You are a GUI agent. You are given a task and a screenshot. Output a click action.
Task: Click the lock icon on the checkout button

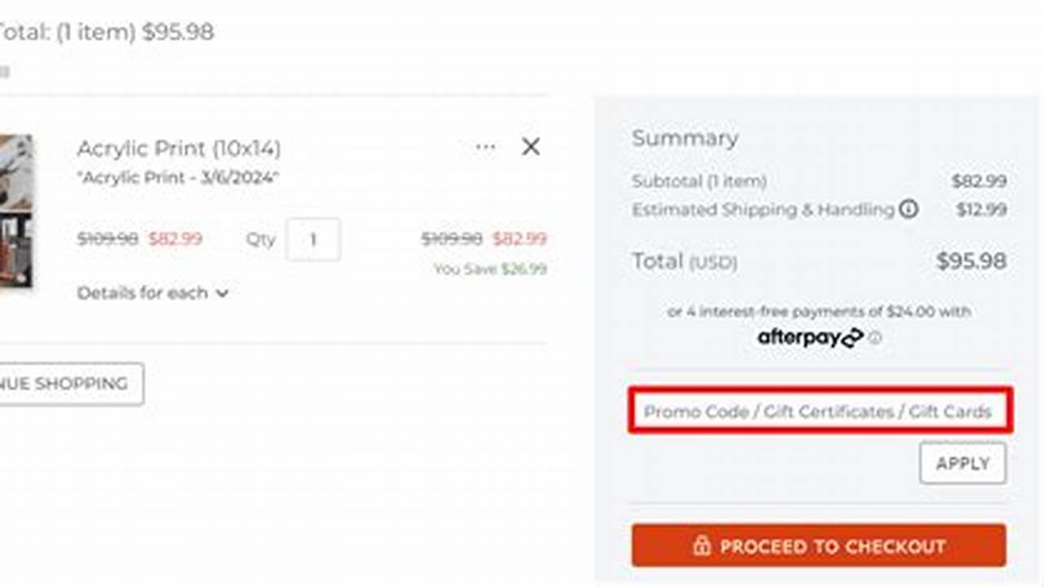click(x=703, y=546)
